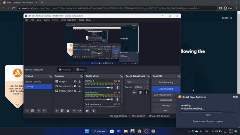
Task: Open Mikrofon/Ulaz channel options menu
Action: (117, 99)
